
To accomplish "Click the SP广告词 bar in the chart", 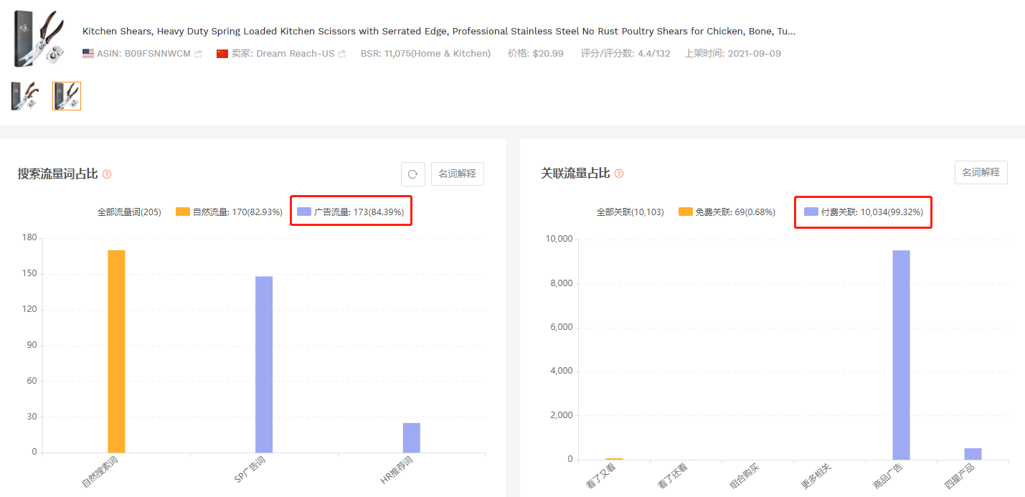I will coord(264,364).
